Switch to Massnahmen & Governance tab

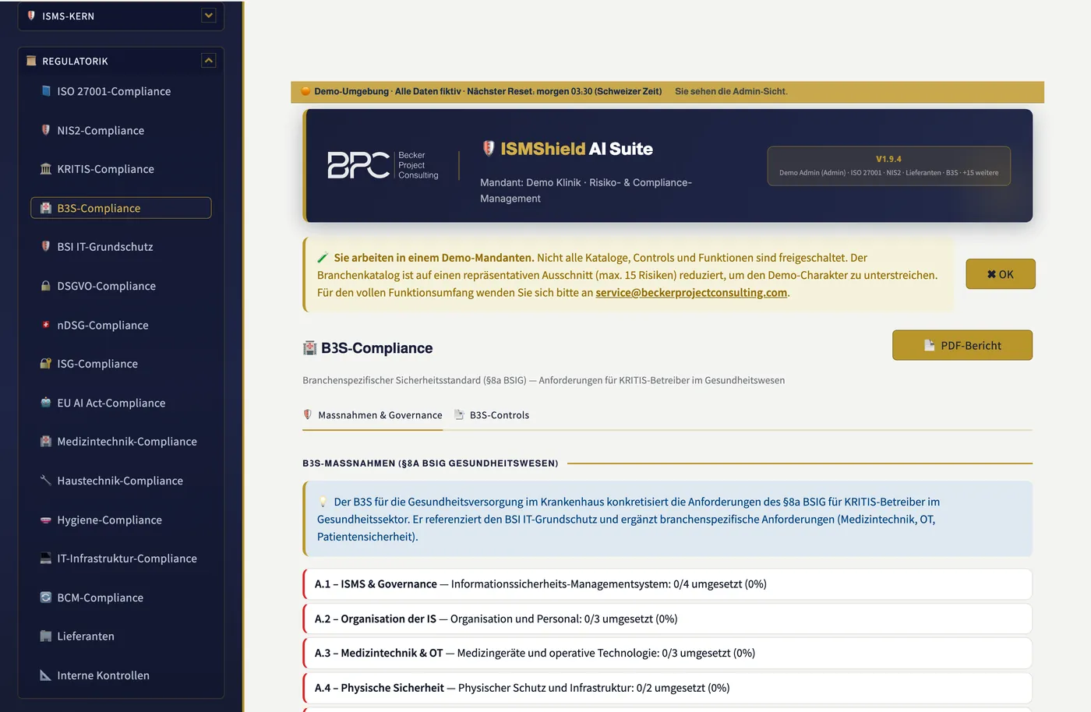372,415
